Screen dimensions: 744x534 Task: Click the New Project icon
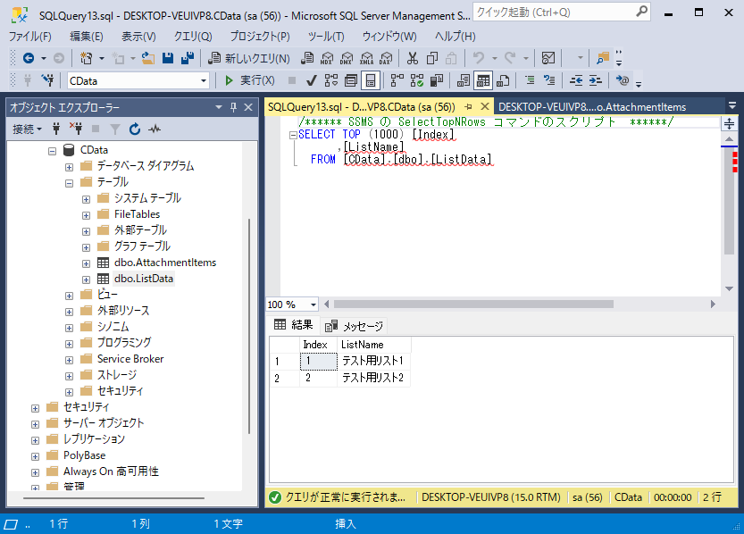tap(87, 58)
